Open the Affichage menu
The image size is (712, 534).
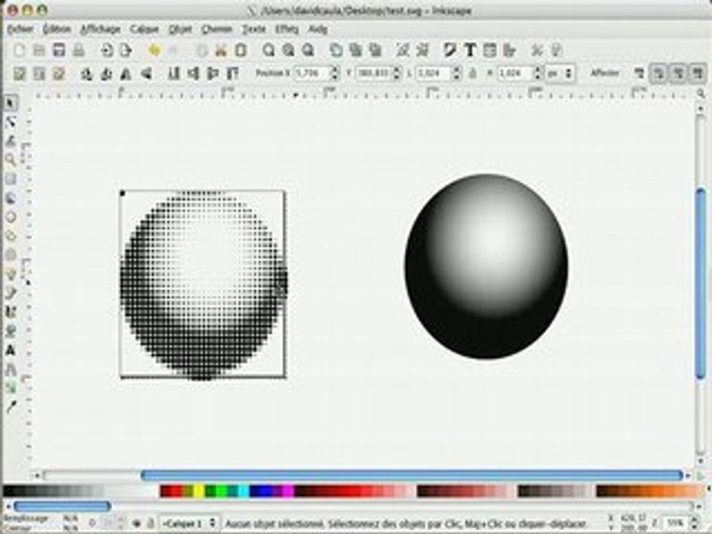click(x=100, y=30)
